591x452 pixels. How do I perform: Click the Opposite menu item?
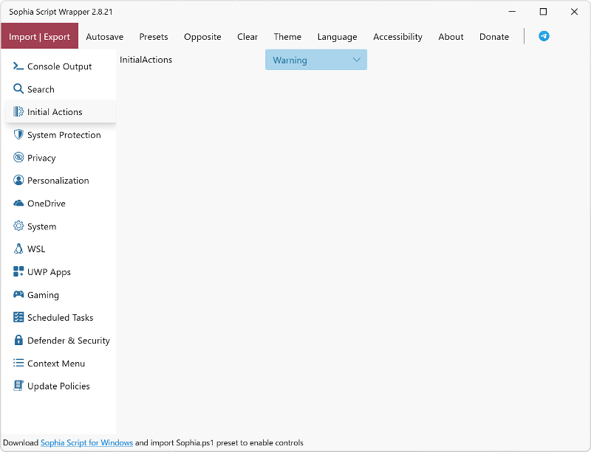tap(202, 37)
